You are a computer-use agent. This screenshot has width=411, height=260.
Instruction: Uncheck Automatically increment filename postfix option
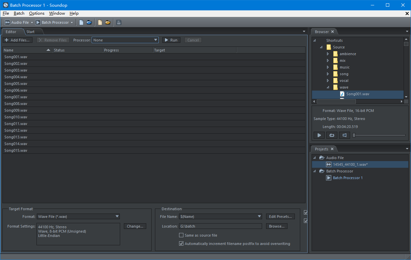181,244
